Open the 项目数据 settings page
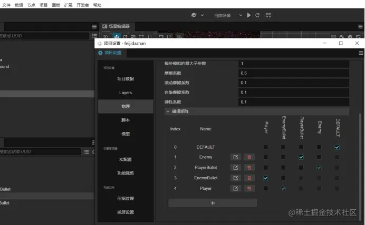The width and height of the screenshot is (365, 225). tap(126, 79)
